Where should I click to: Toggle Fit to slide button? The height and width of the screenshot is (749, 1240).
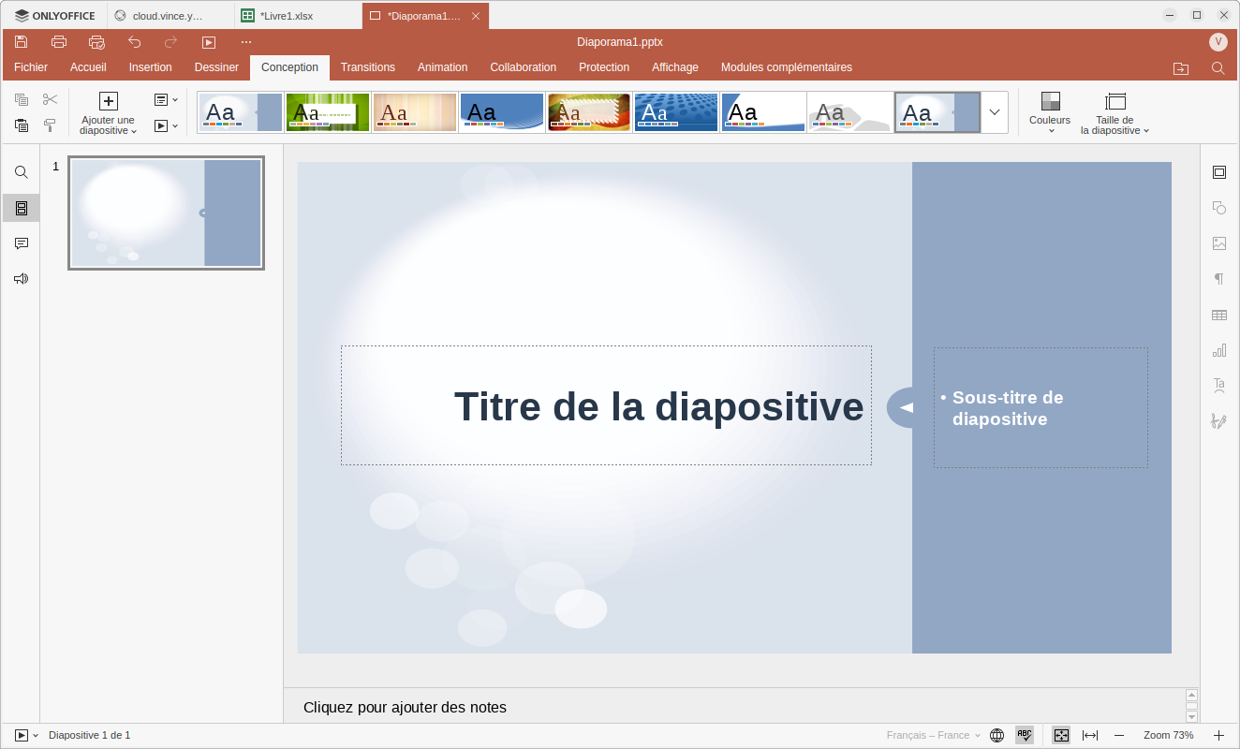click(1061, 736)
